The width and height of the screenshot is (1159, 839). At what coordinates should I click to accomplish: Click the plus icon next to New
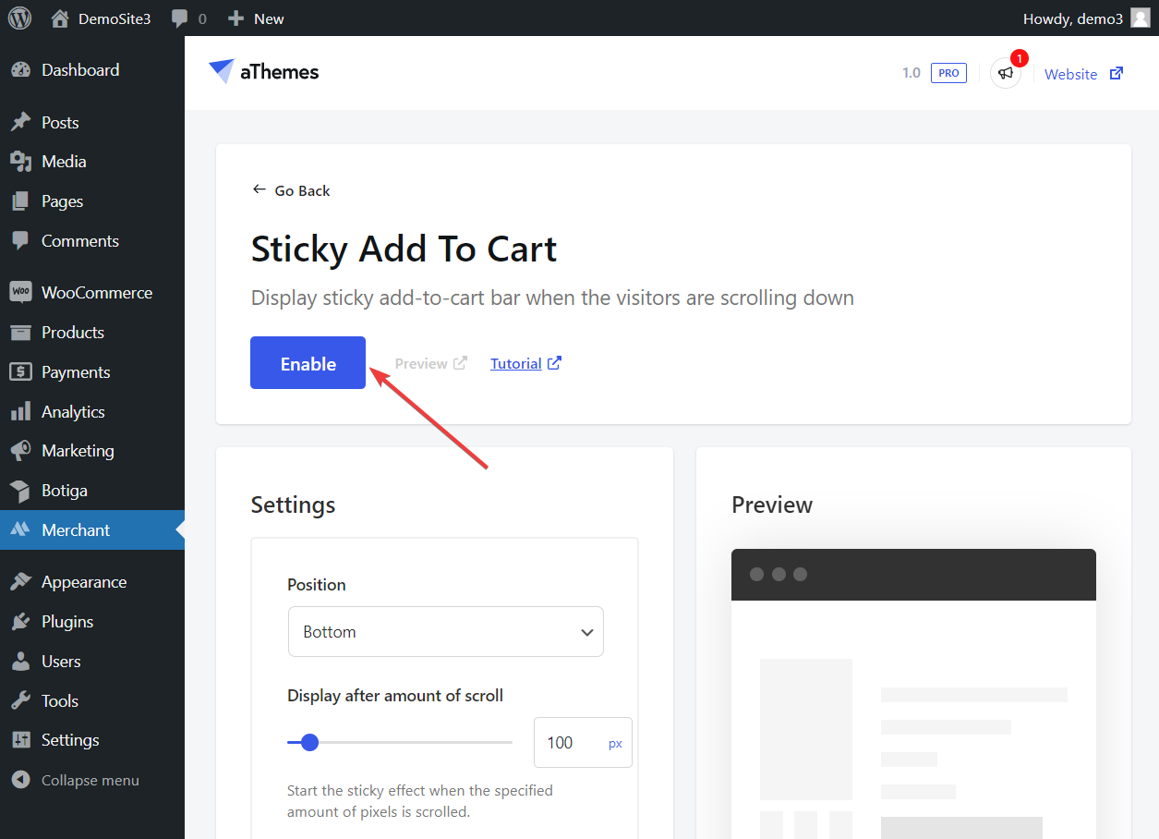(236, 18)
